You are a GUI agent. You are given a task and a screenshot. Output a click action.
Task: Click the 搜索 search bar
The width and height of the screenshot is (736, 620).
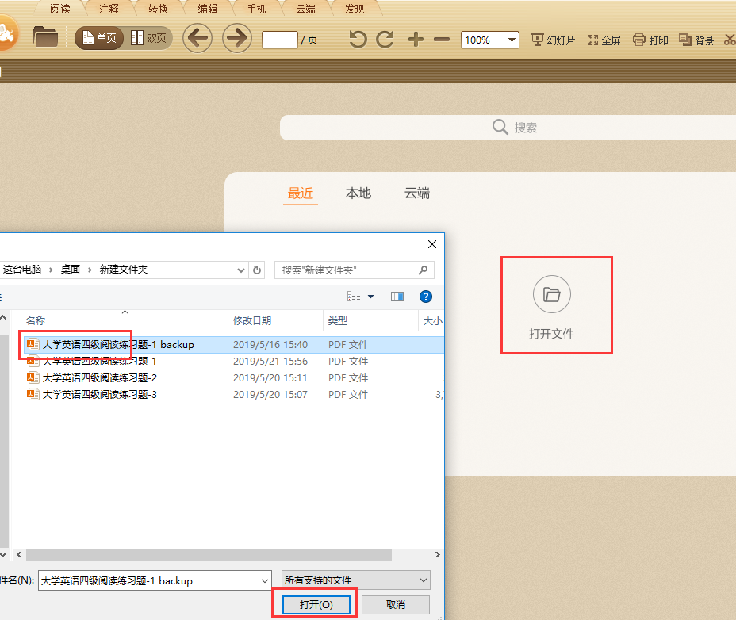point(508,127)
